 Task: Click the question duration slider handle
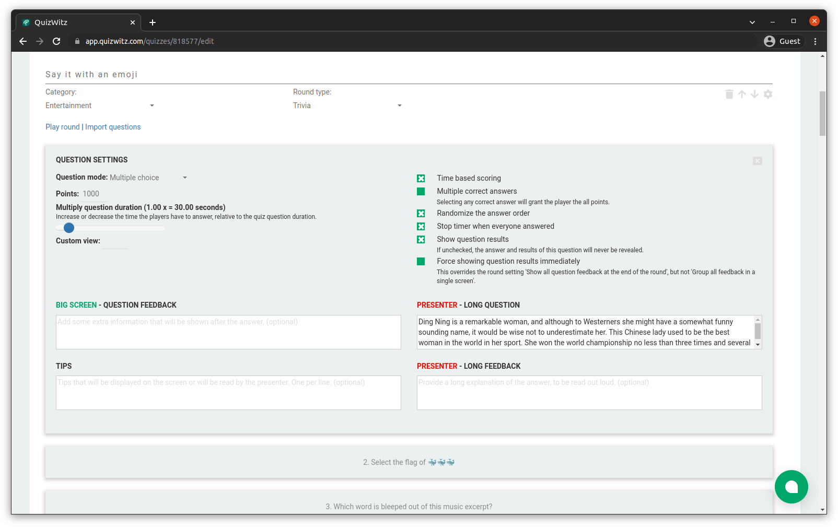[x=69, y=228]
